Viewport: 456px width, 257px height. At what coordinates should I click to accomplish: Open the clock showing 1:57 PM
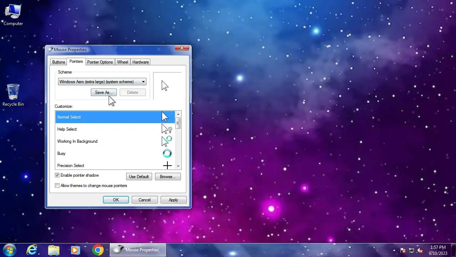click(x=438, y=250)
